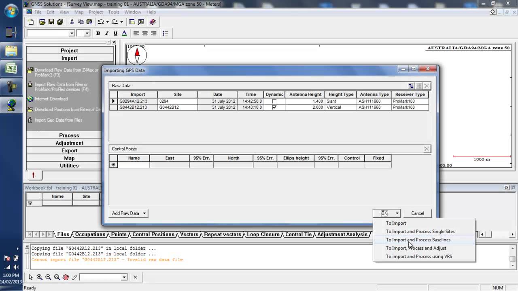Save with the single floppy disk icon

[x=51, y=22]
